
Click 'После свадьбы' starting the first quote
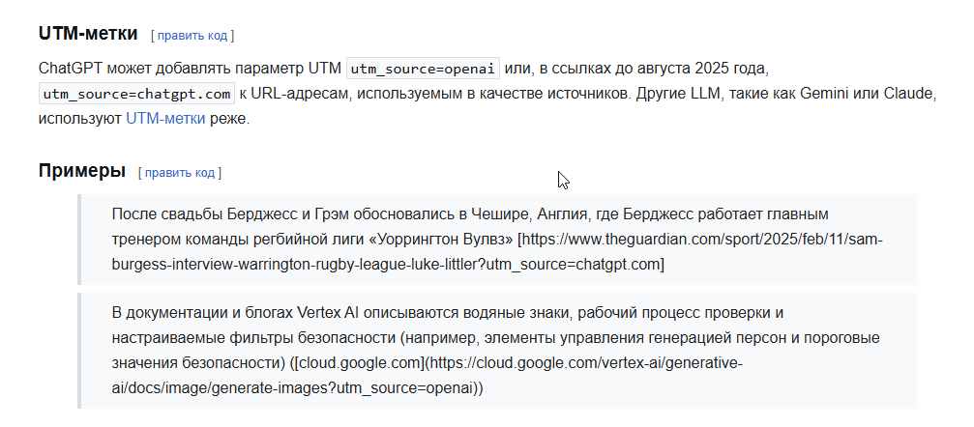coord(160,213)
